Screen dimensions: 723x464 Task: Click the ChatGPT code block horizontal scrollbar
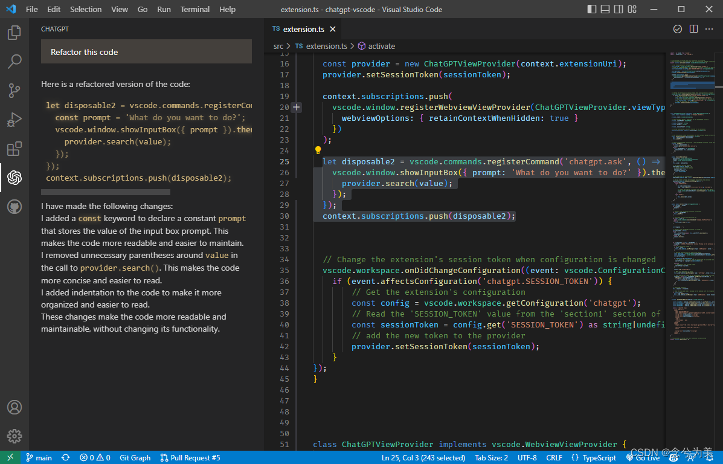(106, 192)
